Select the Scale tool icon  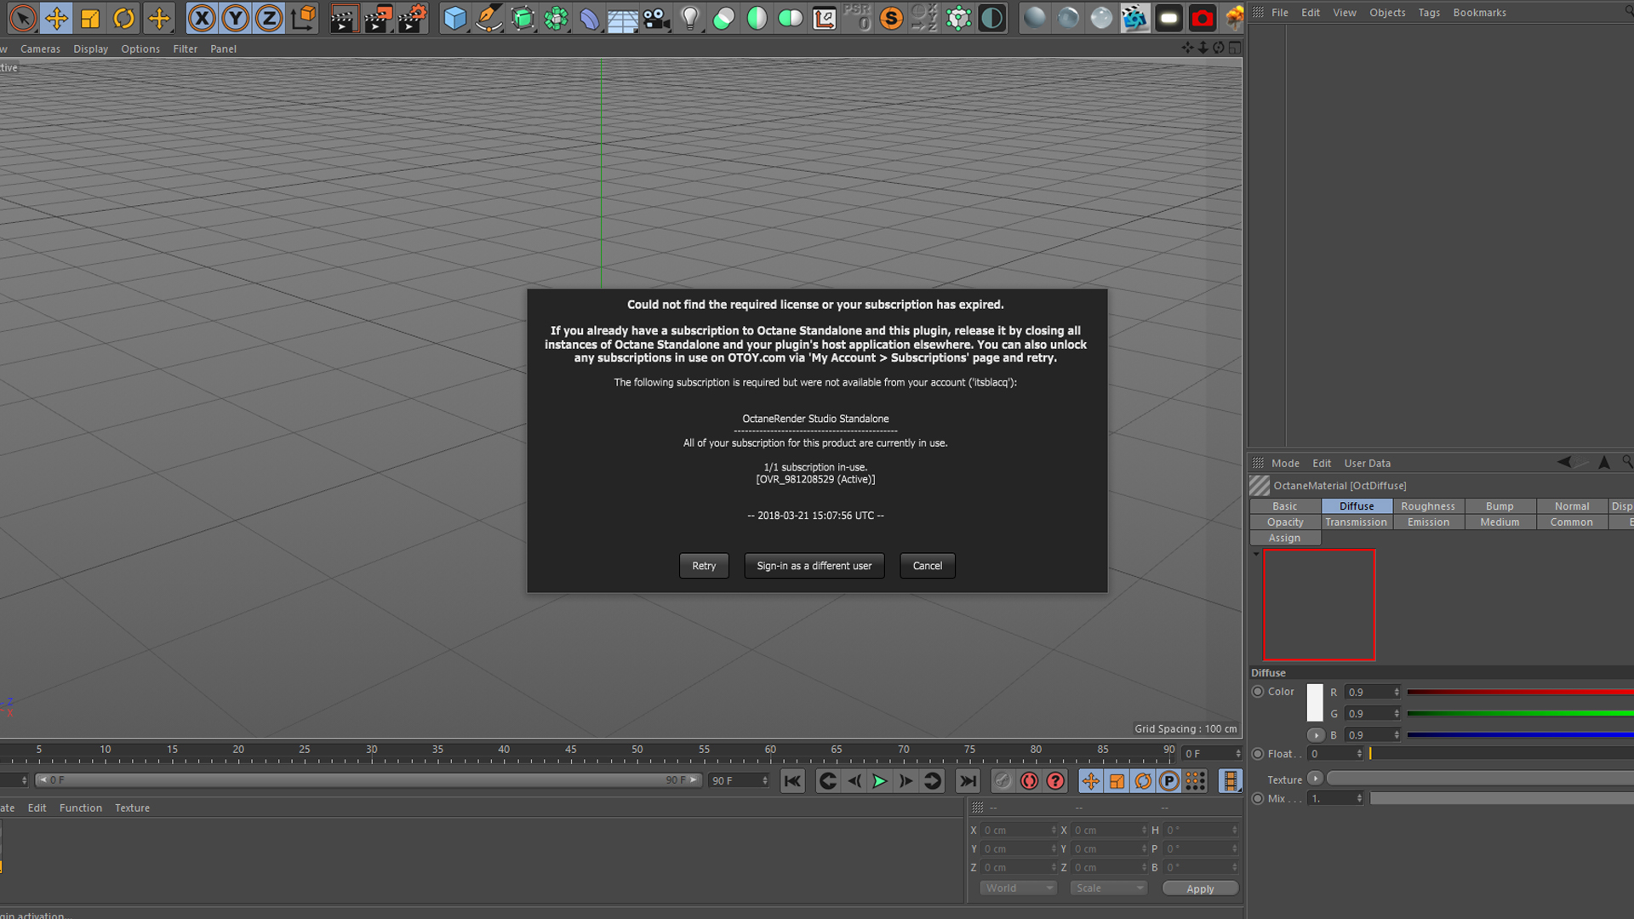coord(90,18)
